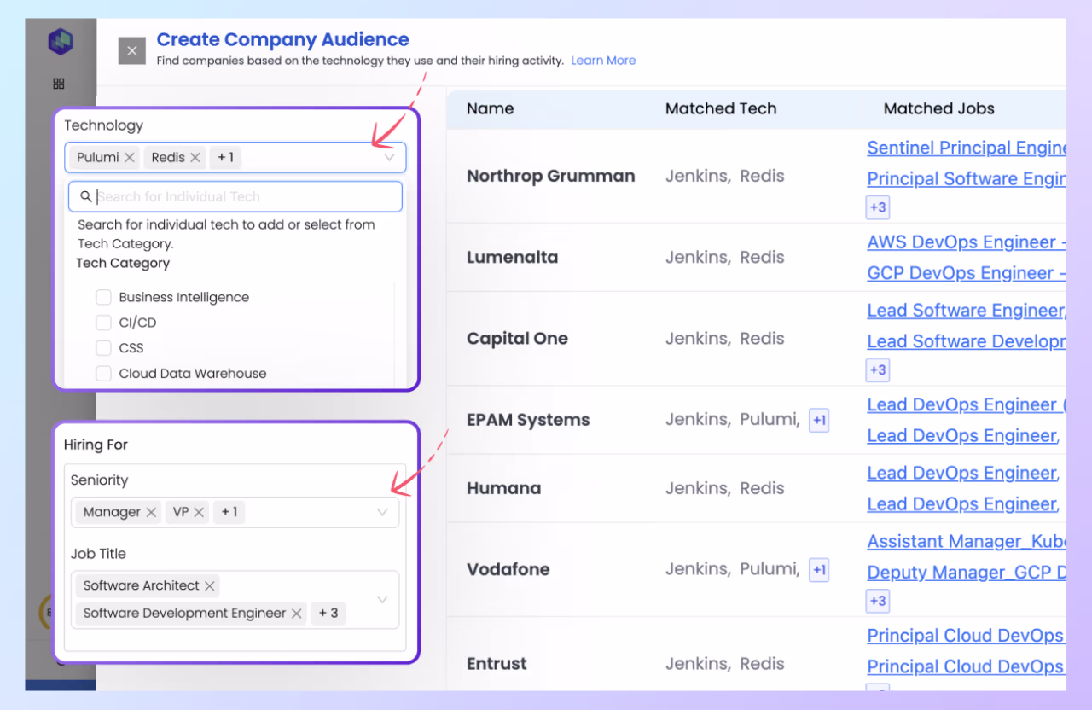Remove the Pulumi technology tag
The width and height of the screenshot is (1092, 710).
130,157
